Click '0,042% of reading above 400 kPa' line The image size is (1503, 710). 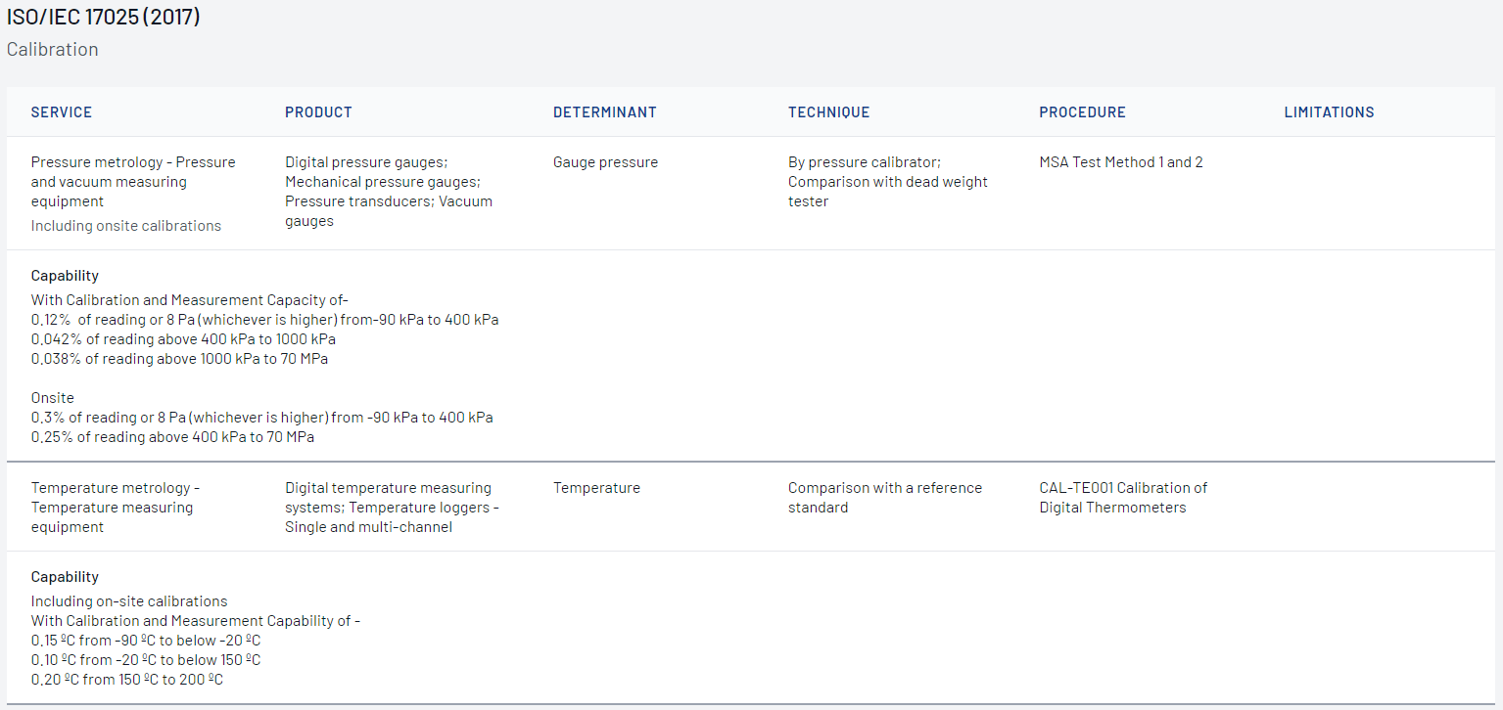pos(183,339)
